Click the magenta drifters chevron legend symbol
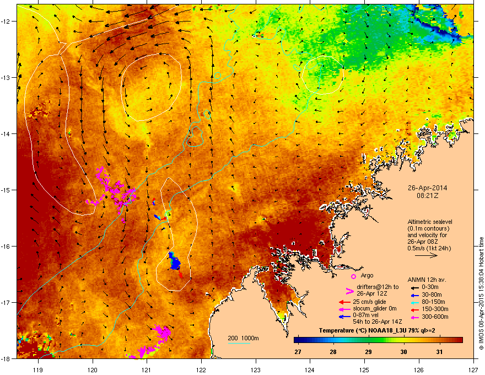The height and width of the screenshot is (375, 485). [x=349, y=291]
